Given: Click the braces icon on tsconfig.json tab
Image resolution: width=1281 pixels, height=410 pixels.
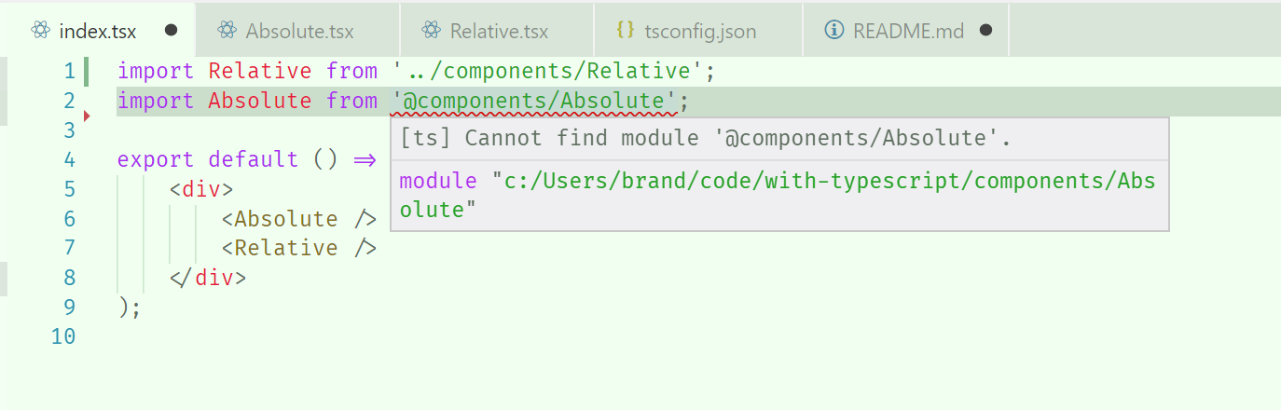Looking at the screenshot, I should [626, 30].
